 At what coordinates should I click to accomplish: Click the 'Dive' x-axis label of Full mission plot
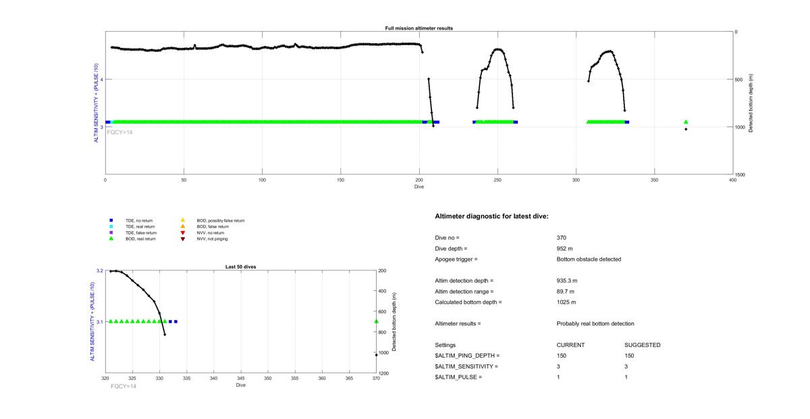click(x=419, y=187)
